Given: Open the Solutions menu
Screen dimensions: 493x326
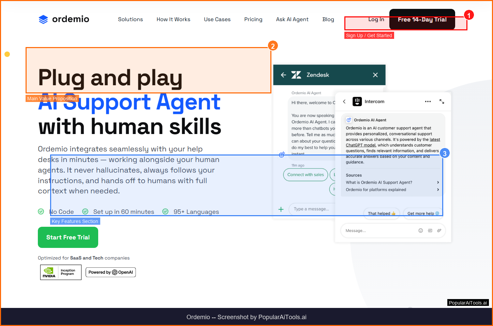Looking at the screenshot, I should click(x=130, y=19).
